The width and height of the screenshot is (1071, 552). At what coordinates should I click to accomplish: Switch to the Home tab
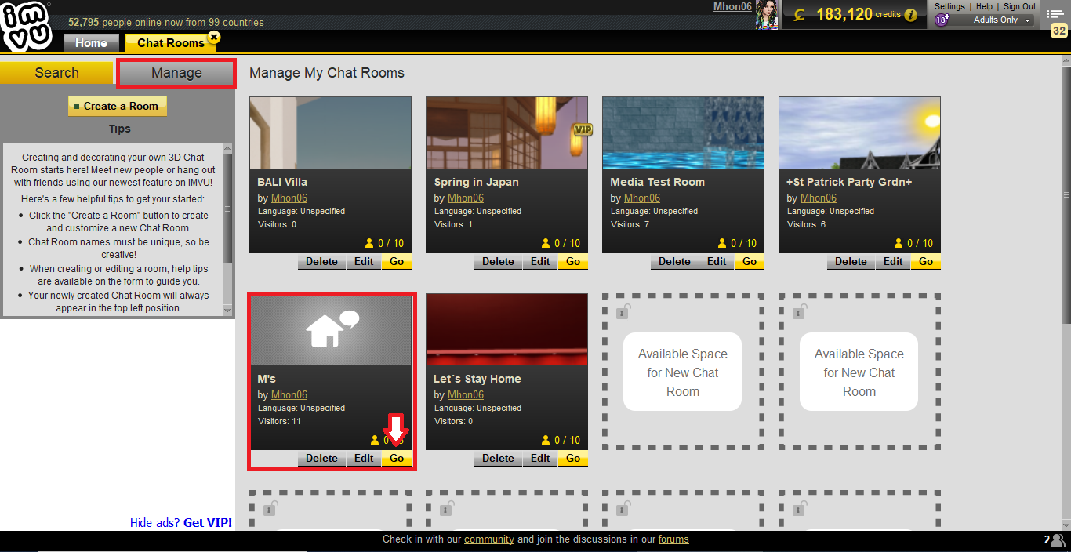(91, 43)
